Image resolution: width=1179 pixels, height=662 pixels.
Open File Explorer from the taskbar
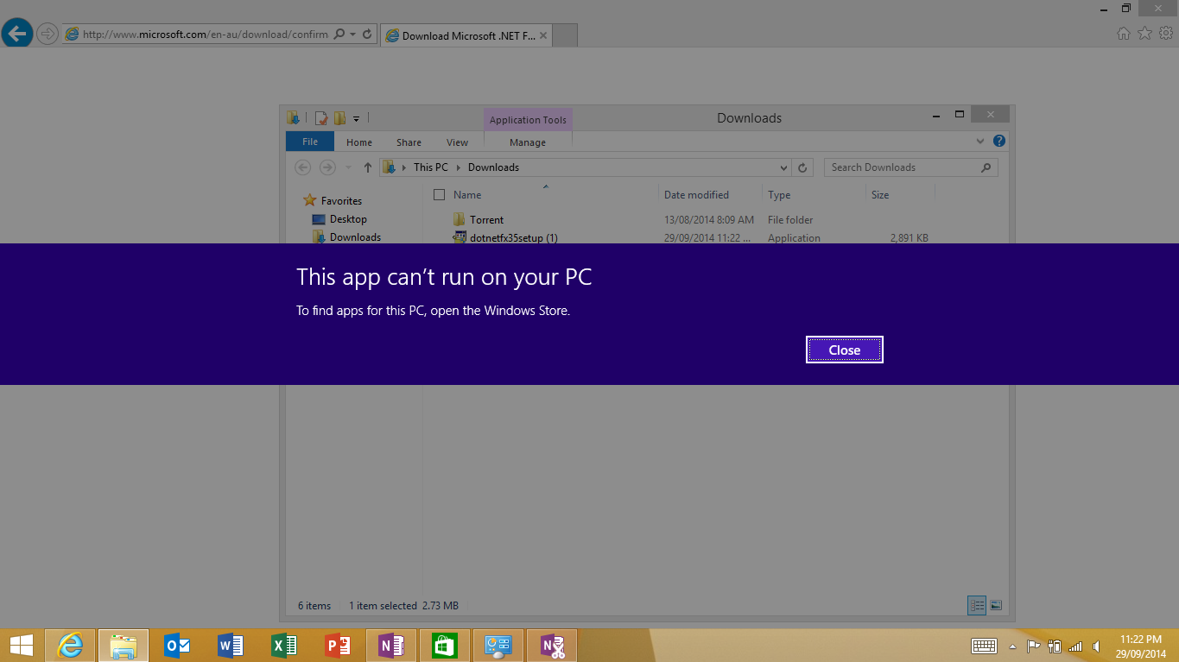124,646
